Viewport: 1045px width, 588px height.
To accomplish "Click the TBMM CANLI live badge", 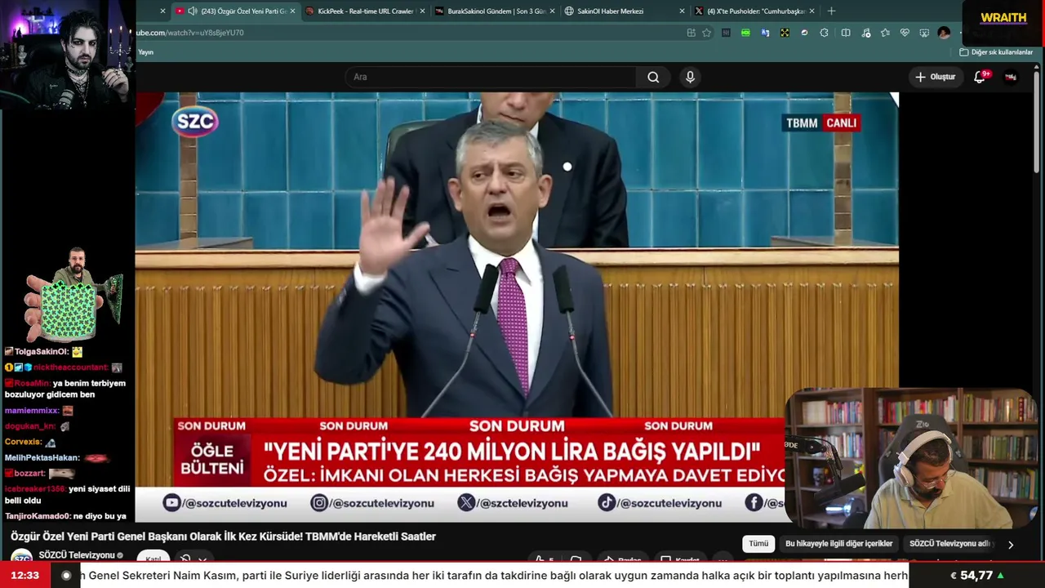I will [x=821, y=122].
